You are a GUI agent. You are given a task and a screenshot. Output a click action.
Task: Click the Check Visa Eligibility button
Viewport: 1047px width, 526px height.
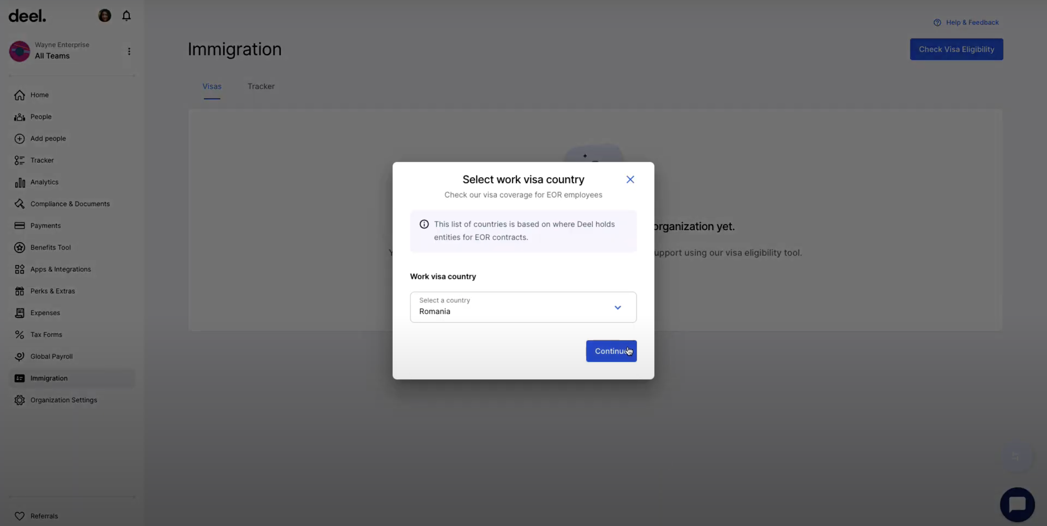point(956,49)
